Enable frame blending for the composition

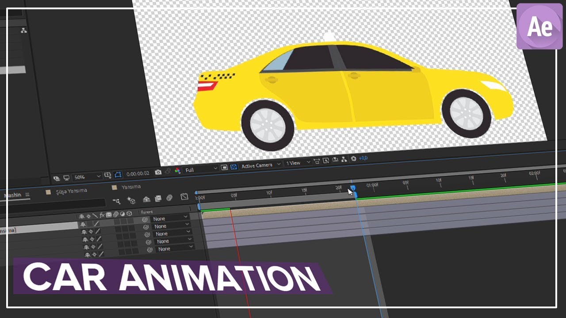158,198
